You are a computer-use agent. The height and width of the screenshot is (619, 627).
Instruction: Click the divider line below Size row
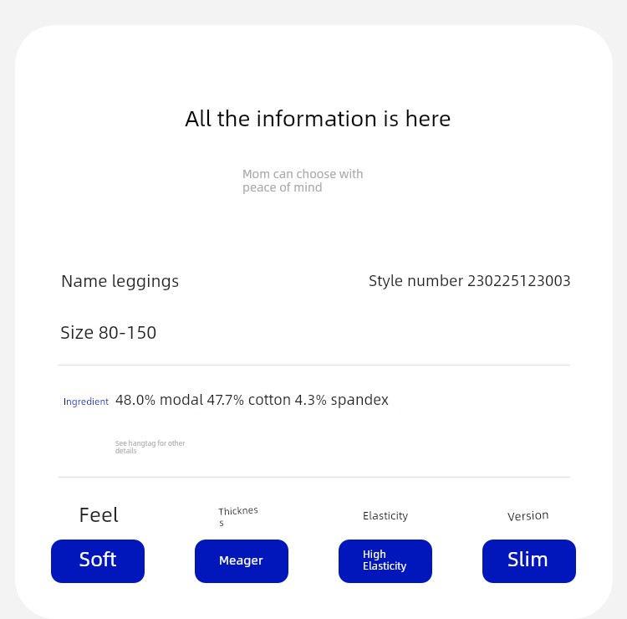[x=313, y=365]
